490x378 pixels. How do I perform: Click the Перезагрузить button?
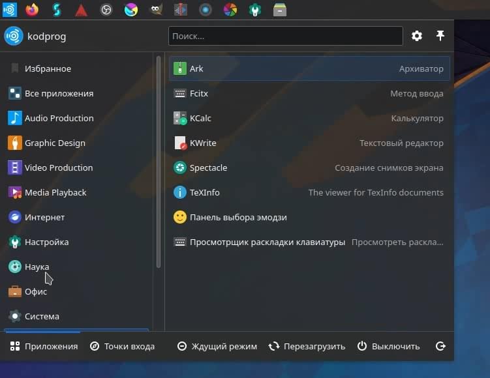click(x=307, y=346)
